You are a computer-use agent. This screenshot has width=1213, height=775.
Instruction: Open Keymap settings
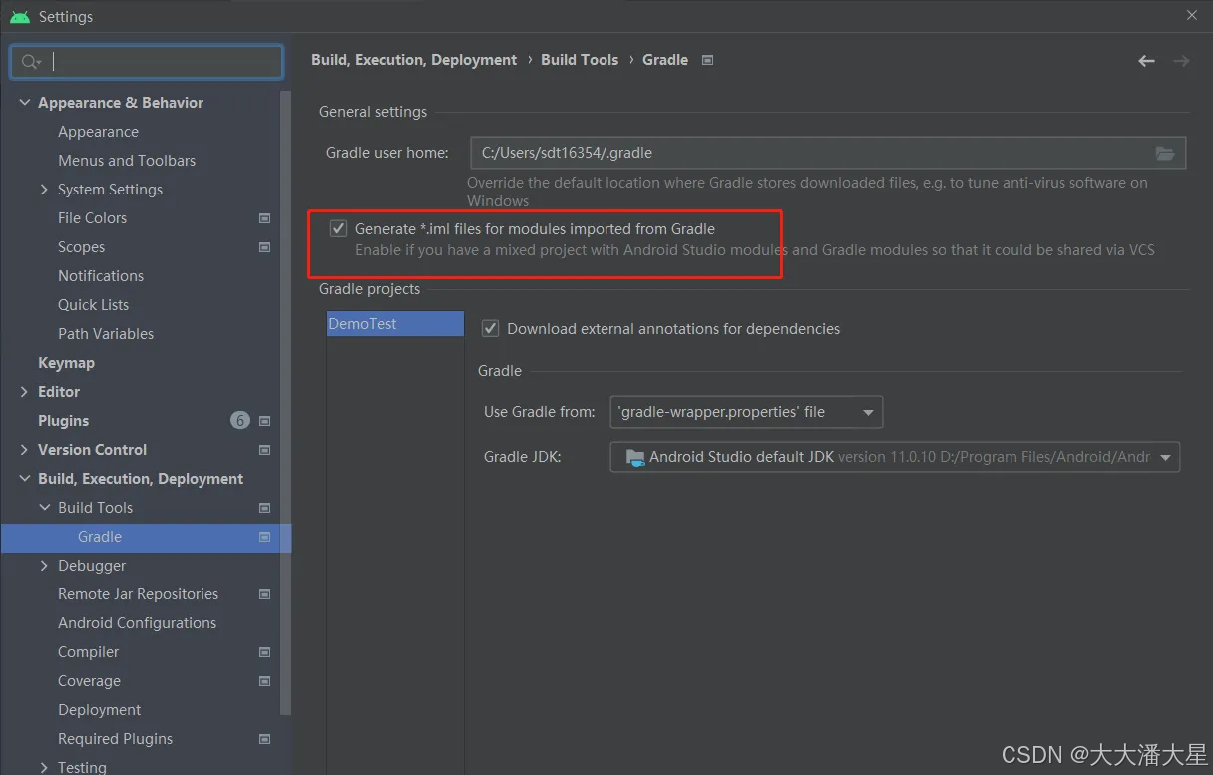tap(66, 363)
